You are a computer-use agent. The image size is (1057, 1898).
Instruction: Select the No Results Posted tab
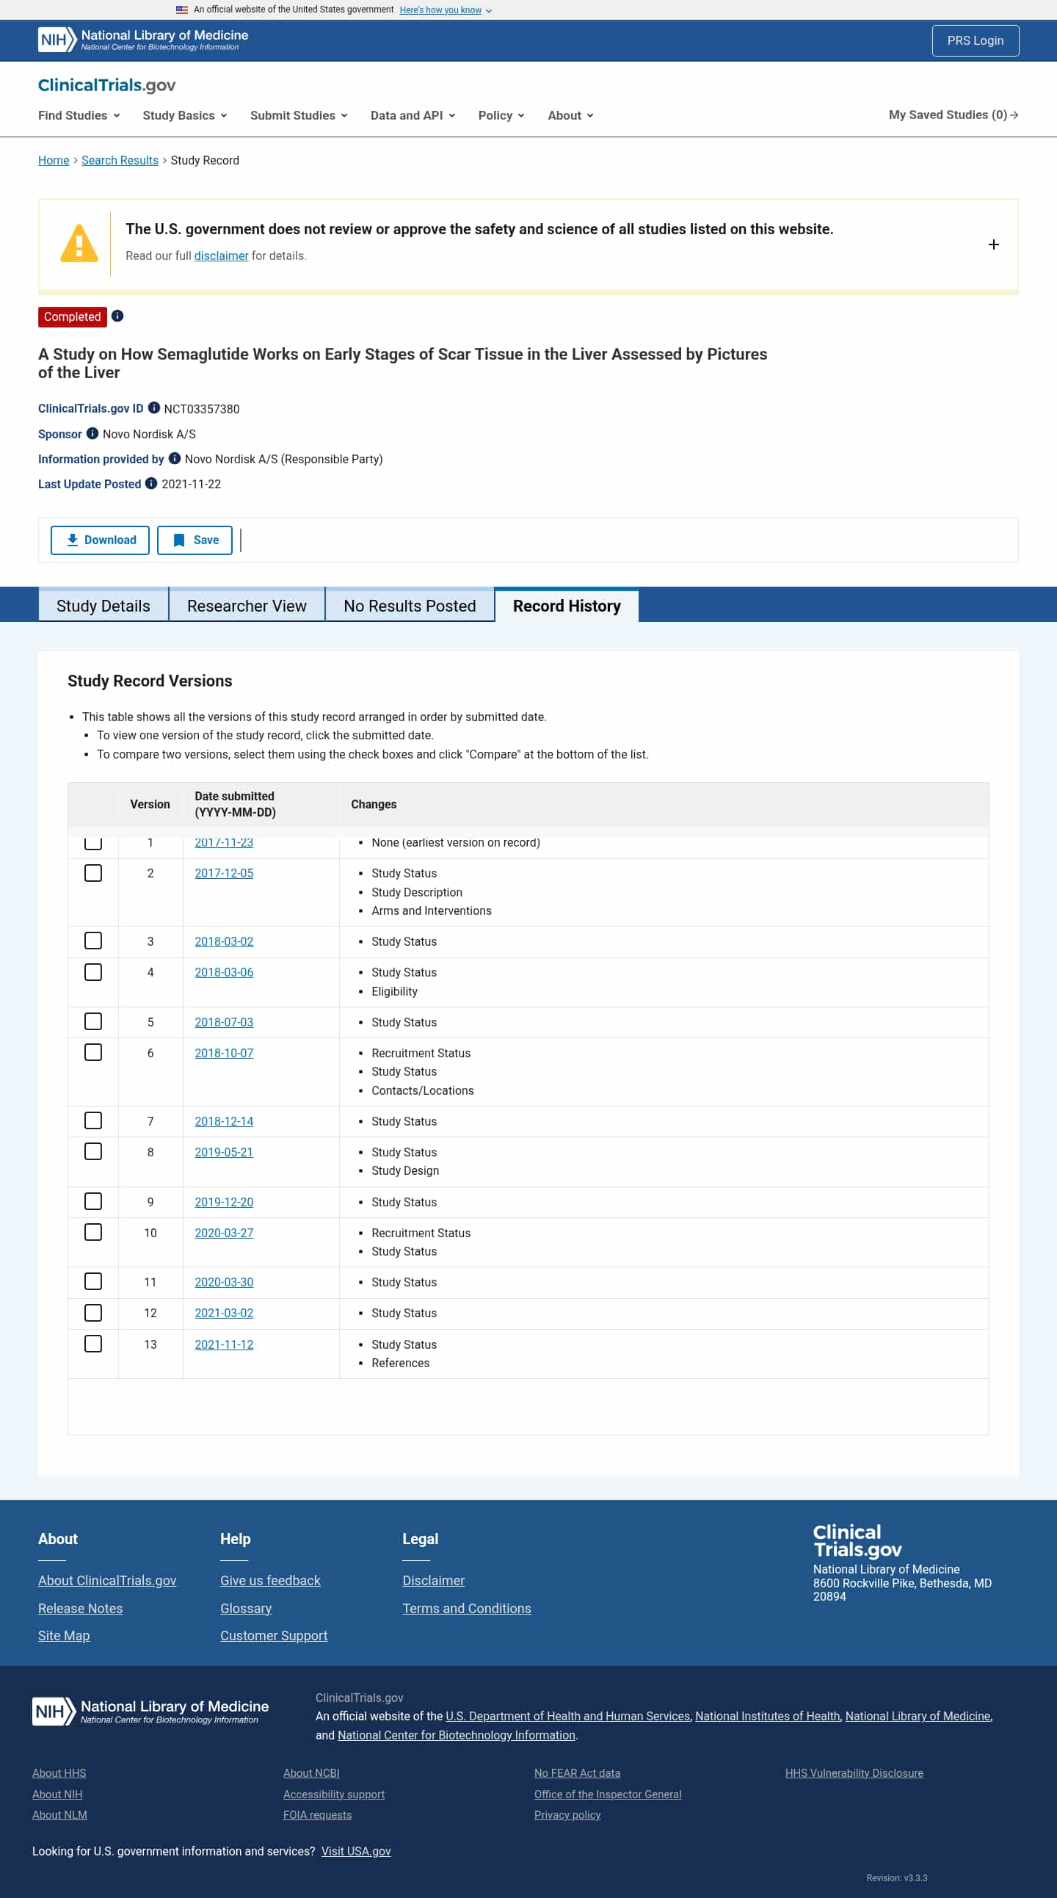410,606
